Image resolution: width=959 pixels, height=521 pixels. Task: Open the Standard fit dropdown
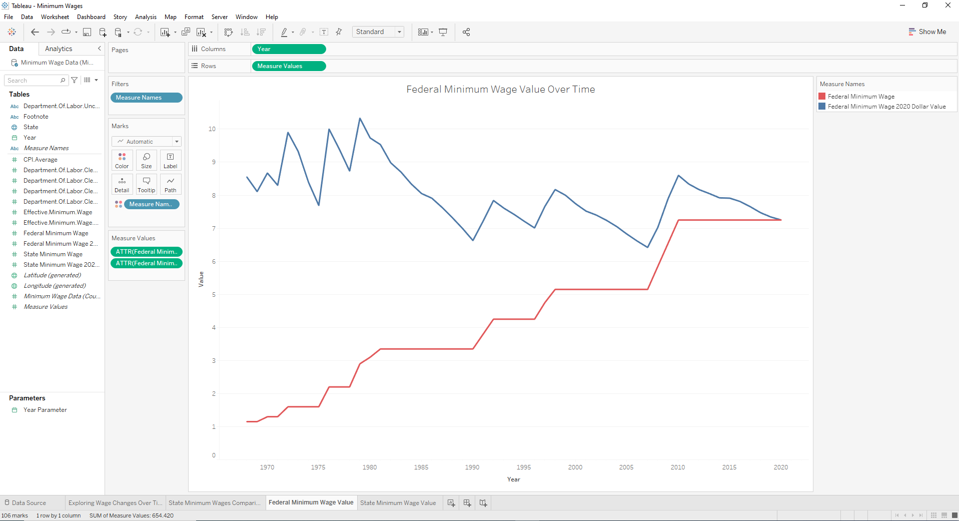click(x=399, y=32)
